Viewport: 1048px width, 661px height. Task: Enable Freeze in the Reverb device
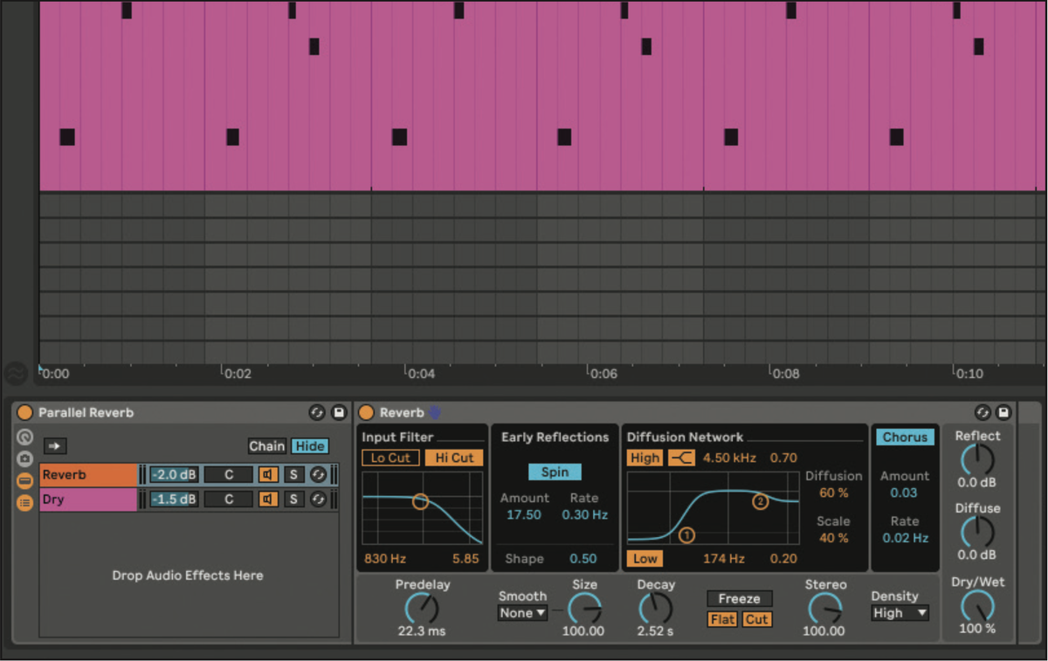tap(739, 598)
